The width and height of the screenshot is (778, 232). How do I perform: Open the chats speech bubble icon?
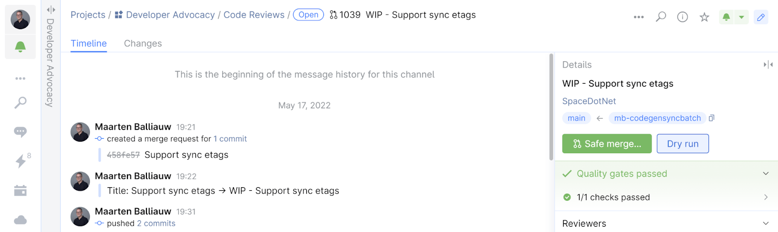(x=20, y=132)
